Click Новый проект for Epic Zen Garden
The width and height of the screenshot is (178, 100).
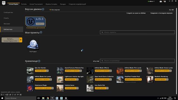(40, 71)
